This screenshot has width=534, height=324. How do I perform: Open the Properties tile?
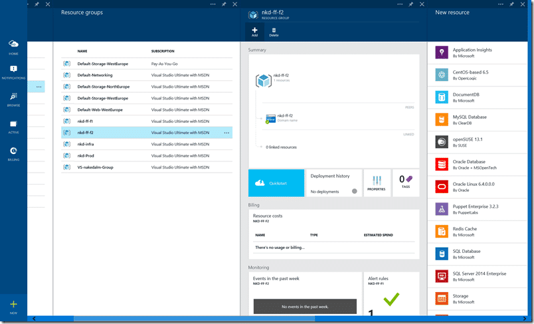(x=377, y=183)
